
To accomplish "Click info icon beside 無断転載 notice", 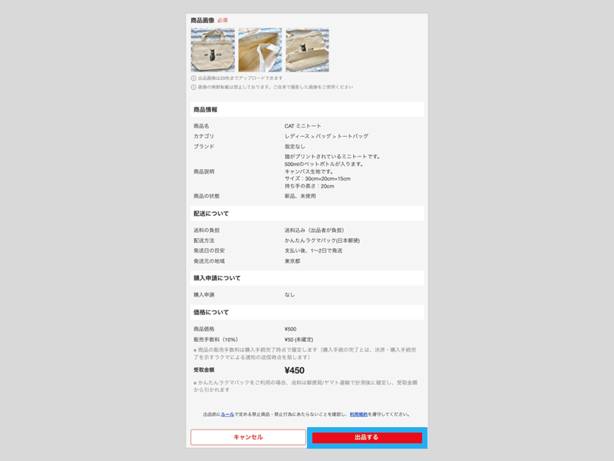I will pyautogui.click(x=193, y=87).
